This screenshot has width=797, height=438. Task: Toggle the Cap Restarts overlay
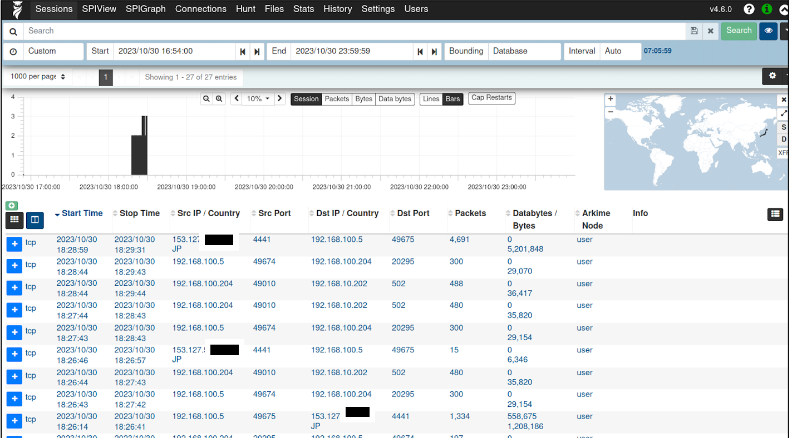coord(491,98)
